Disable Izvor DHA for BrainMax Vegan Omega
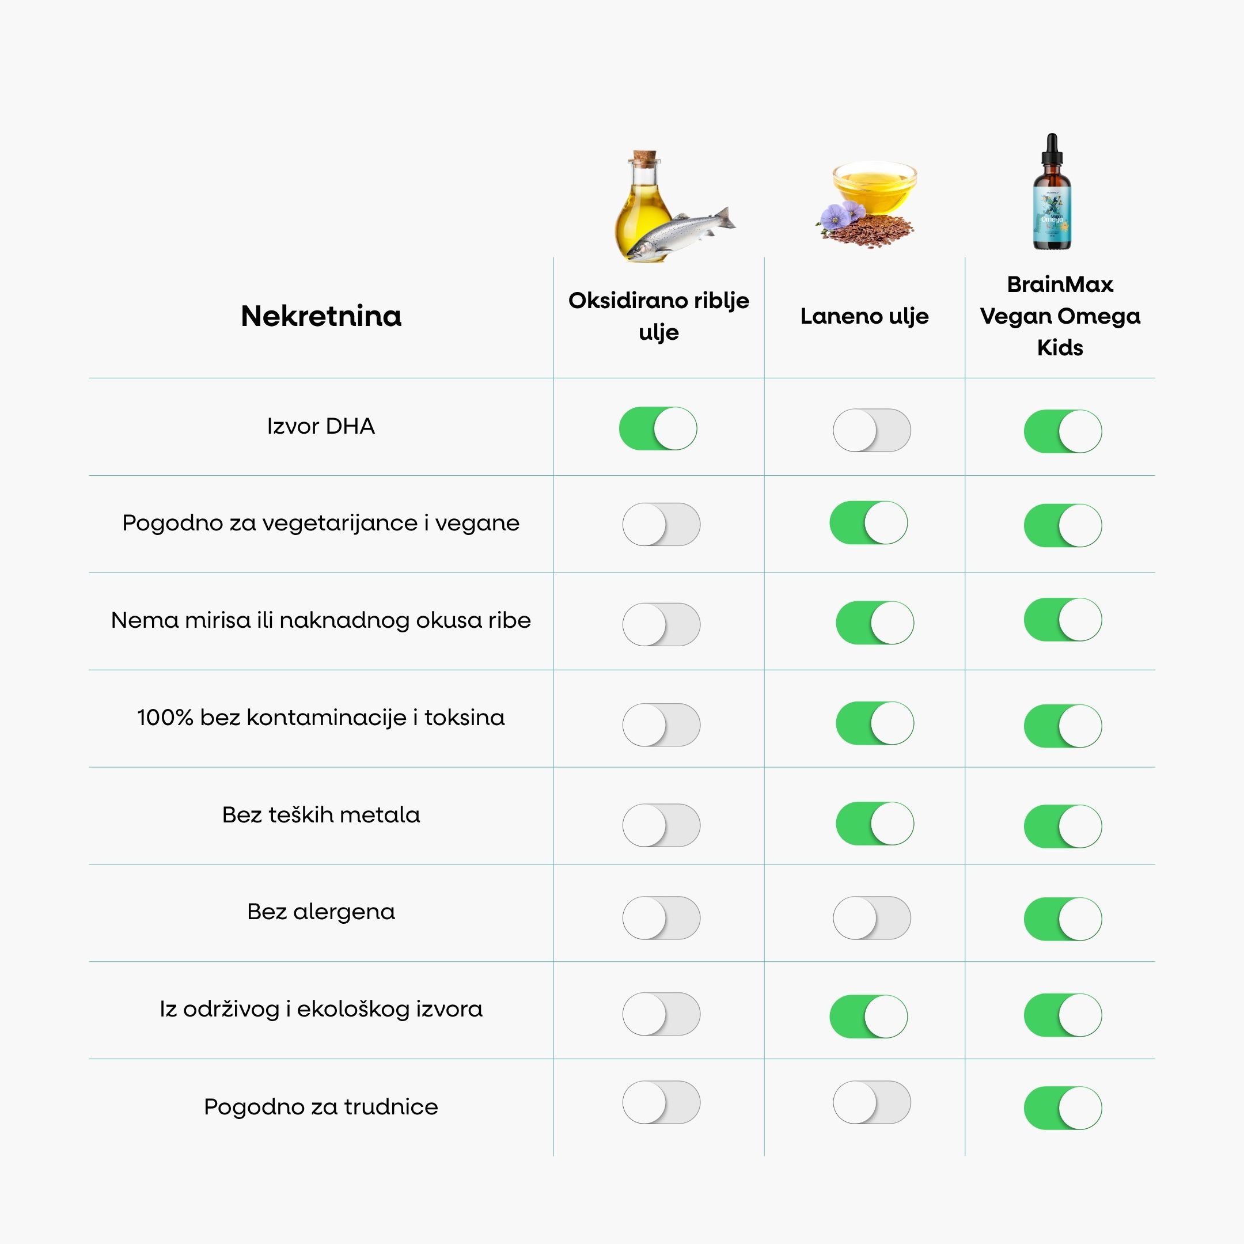 click(1063, 431)
